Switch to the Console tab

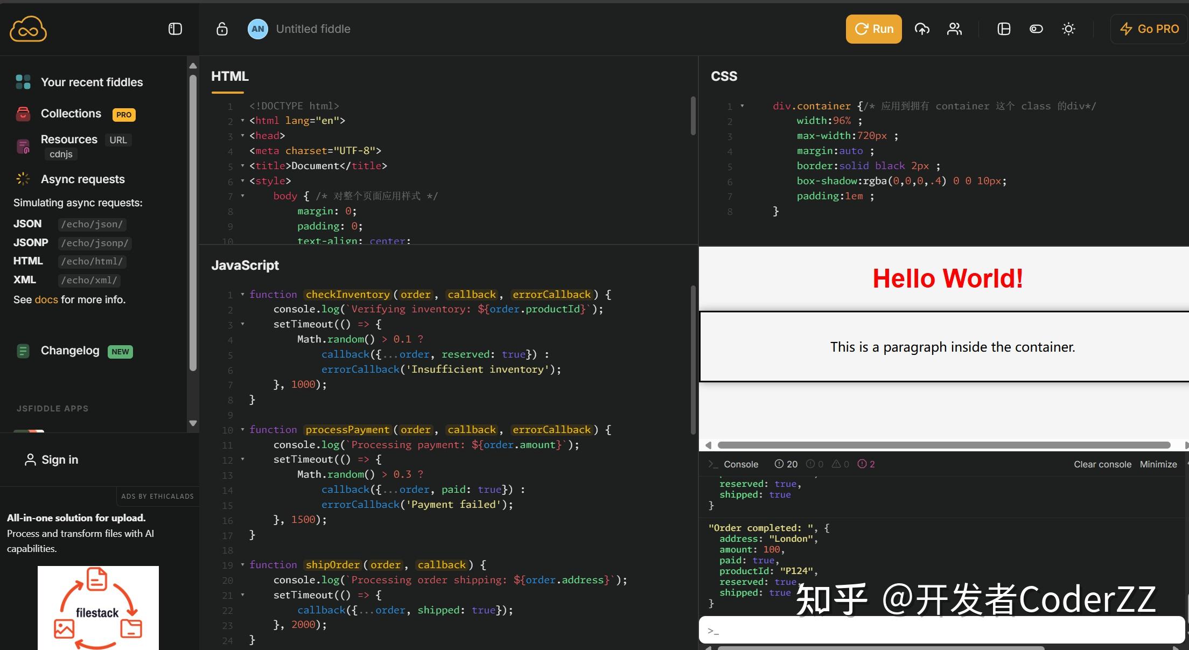click(740, 464)
